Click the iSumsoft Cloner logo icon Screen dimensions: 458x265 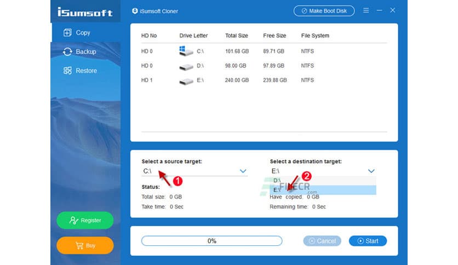tap(135, 11)
